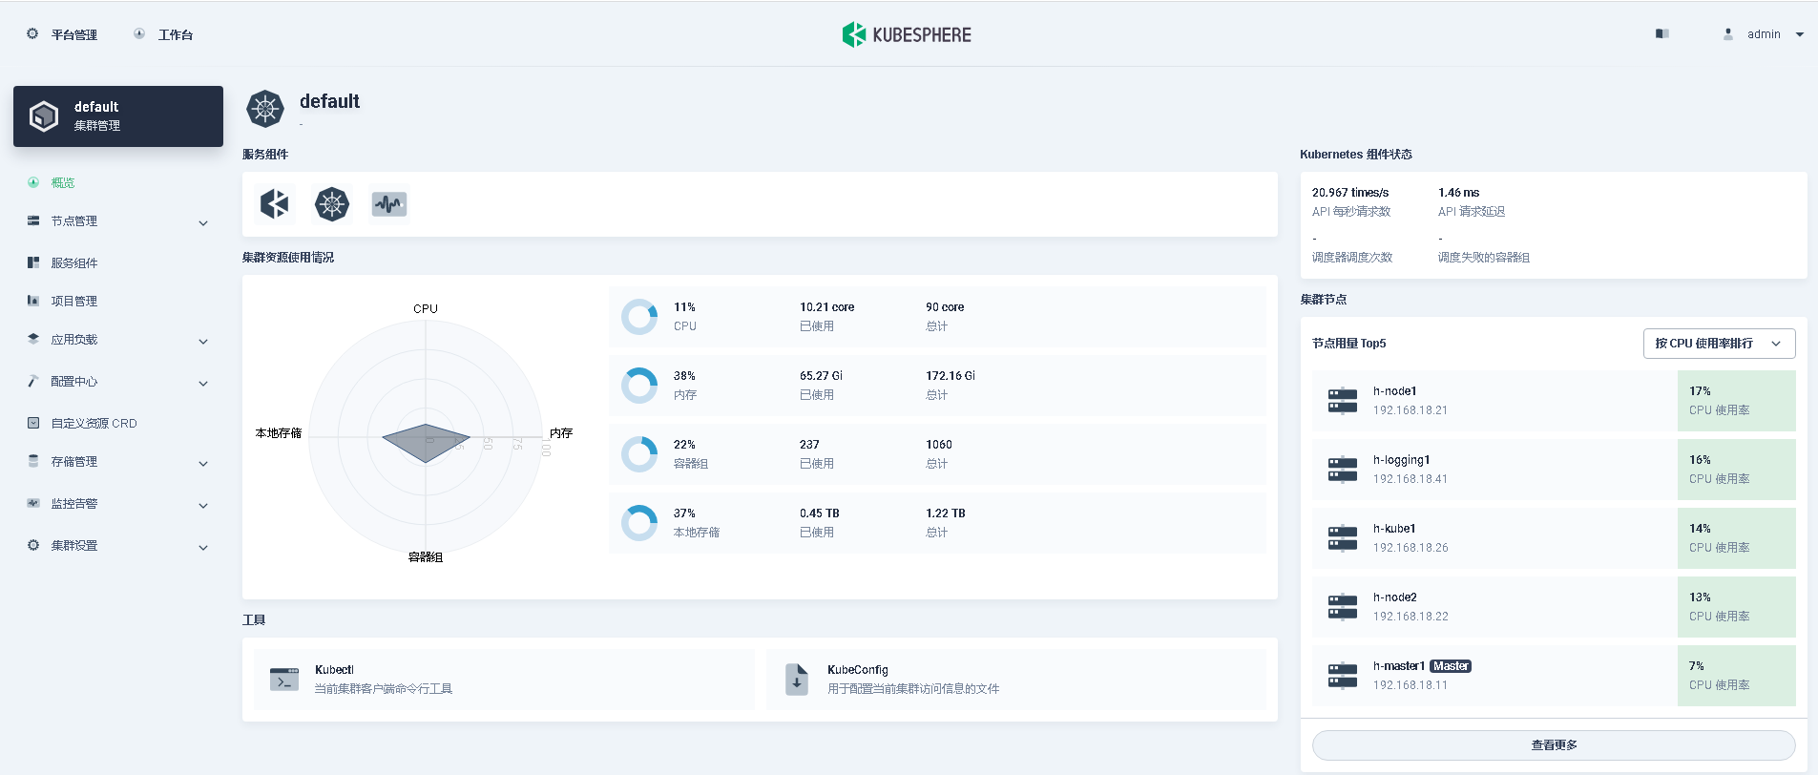Click the 90 core total value
This screenshot has height=775, width=1818.
pos(945,307)
